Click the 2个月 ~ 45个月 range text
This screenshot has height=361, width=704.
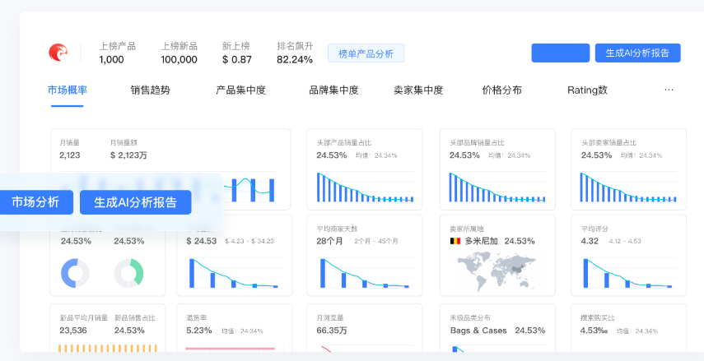tap(375, 241)
